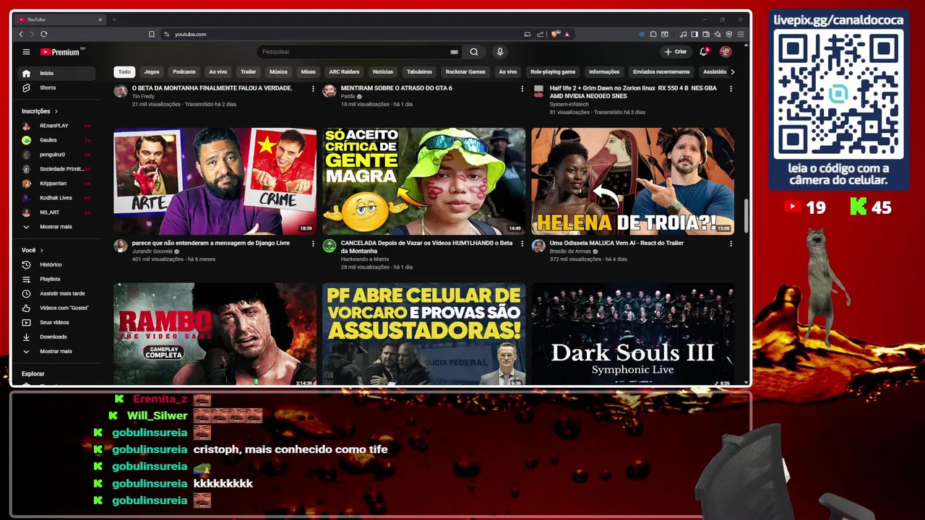Open options menu for CANCELADA video
The width and height of the screenshot is (925, 520).
click(522, 244)
